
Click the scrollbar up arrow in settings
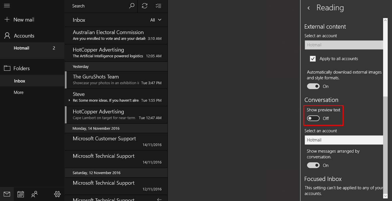point(385,20)
